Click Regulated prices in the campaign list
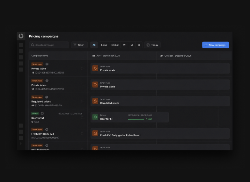This screenshot has height=182, width=250. 41,101
